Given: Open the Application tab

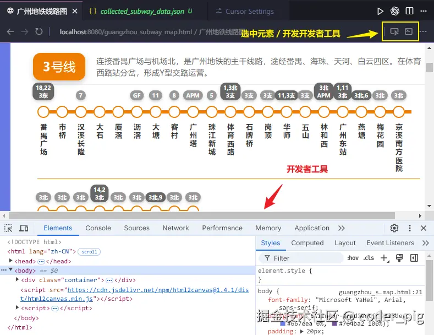Looking at the screenshot, I should point(312,228).
